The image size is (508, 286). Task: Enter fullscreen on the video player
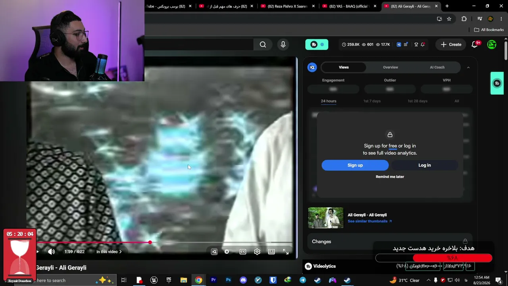tap(286, 251)
